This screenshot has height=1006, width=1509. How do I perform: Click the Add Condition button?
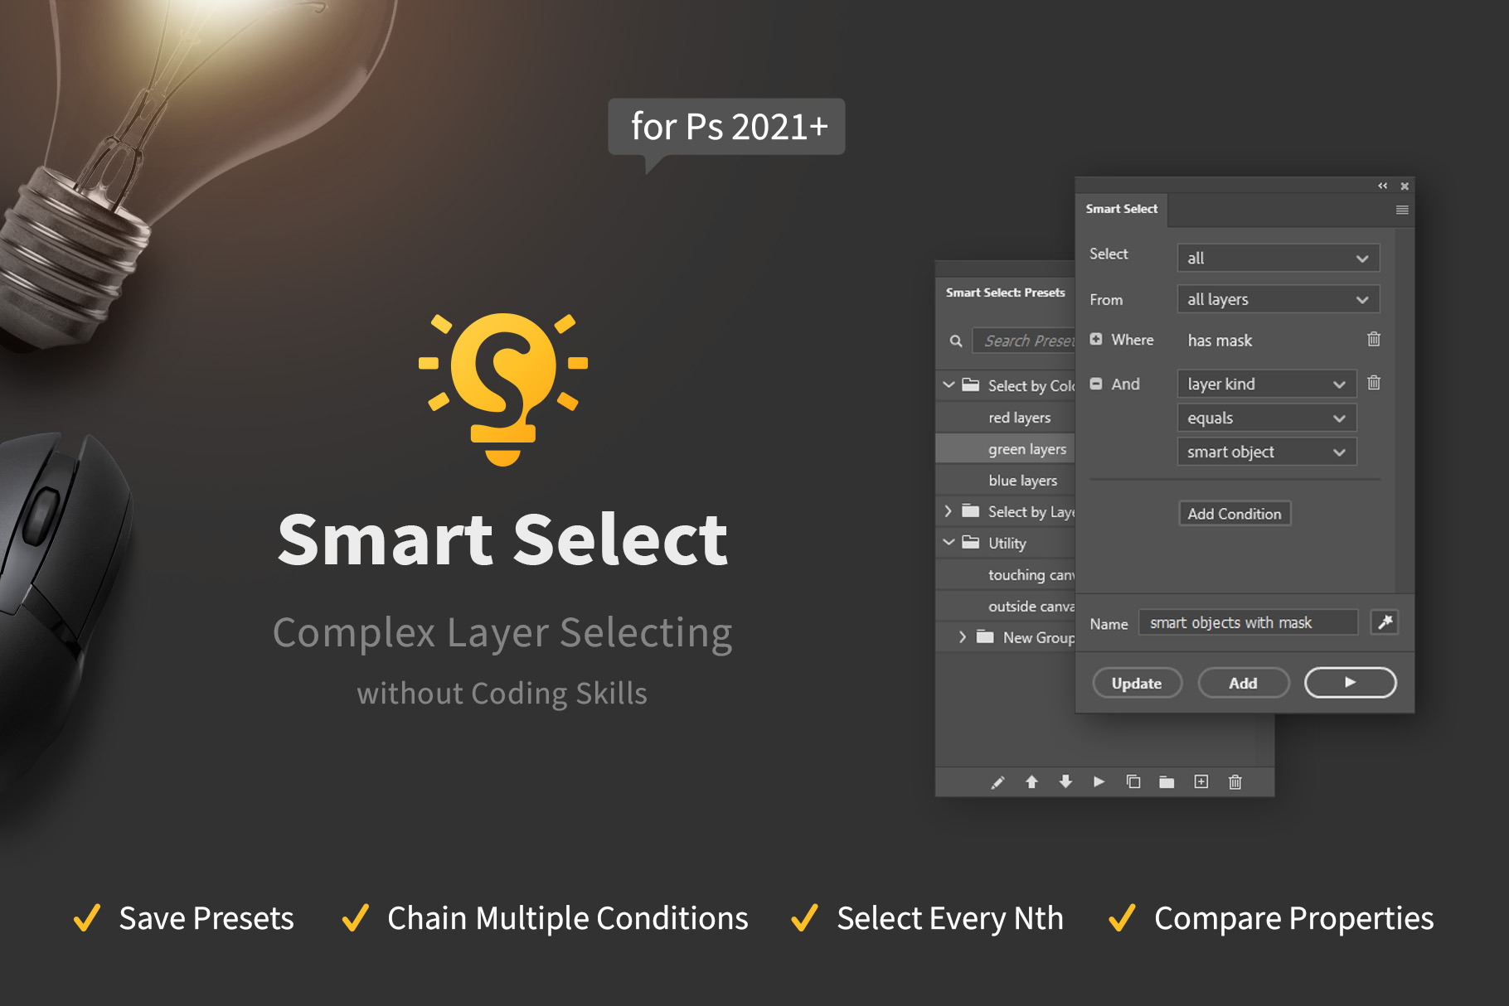[x=1234, y=514]
